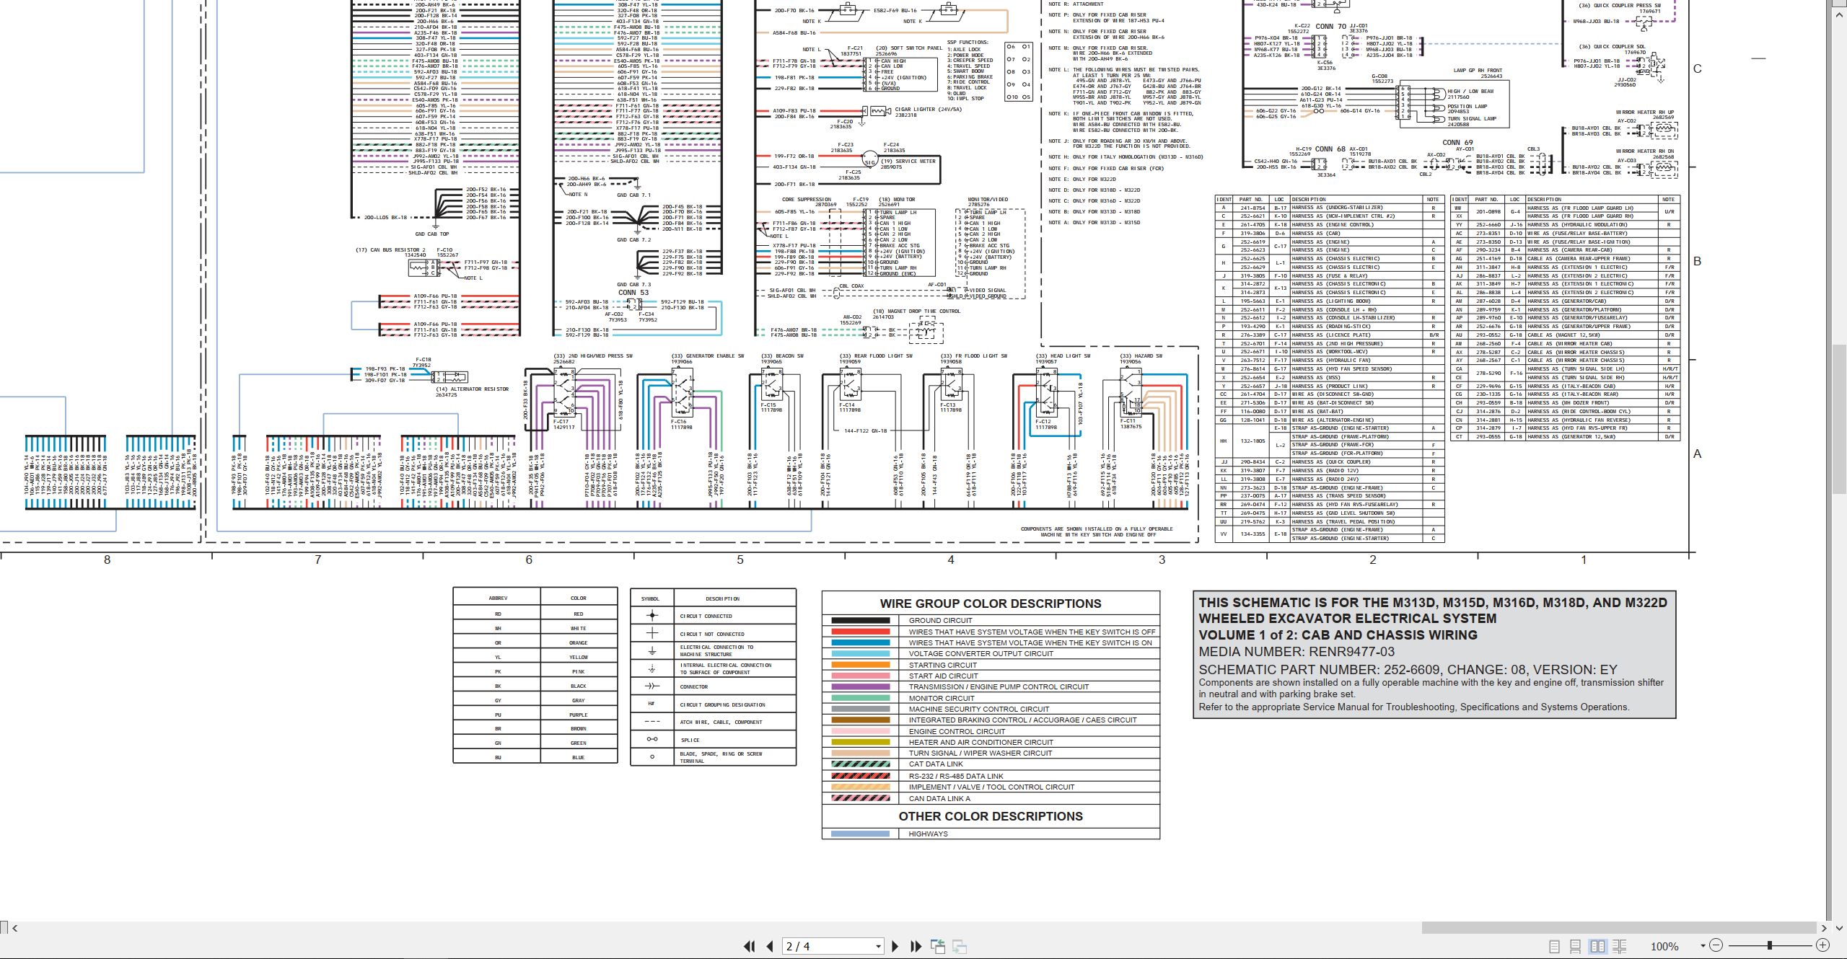Click CONN 70 connector label
Screen dimensions: 1847x959
[x=1330, y=27]
